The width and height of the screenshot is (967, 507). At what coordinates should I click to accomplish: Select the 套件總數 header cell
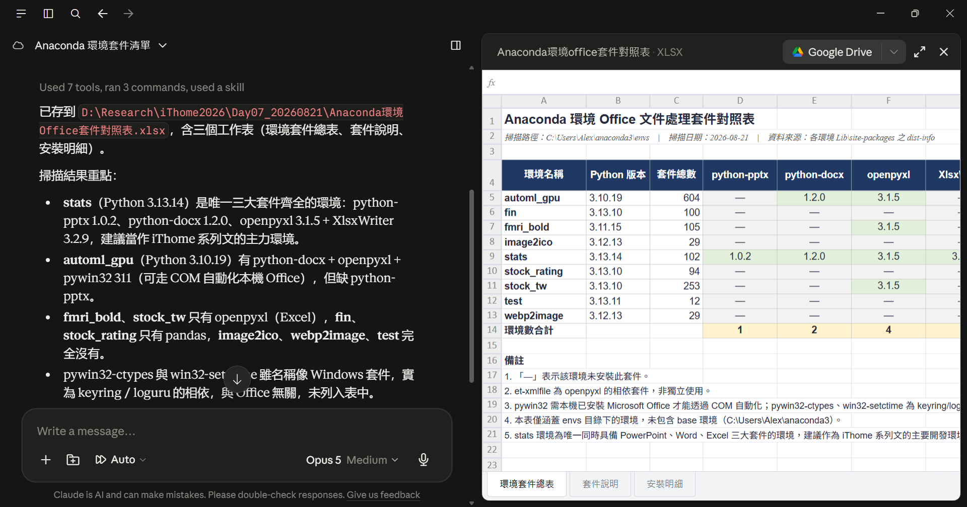676,175
